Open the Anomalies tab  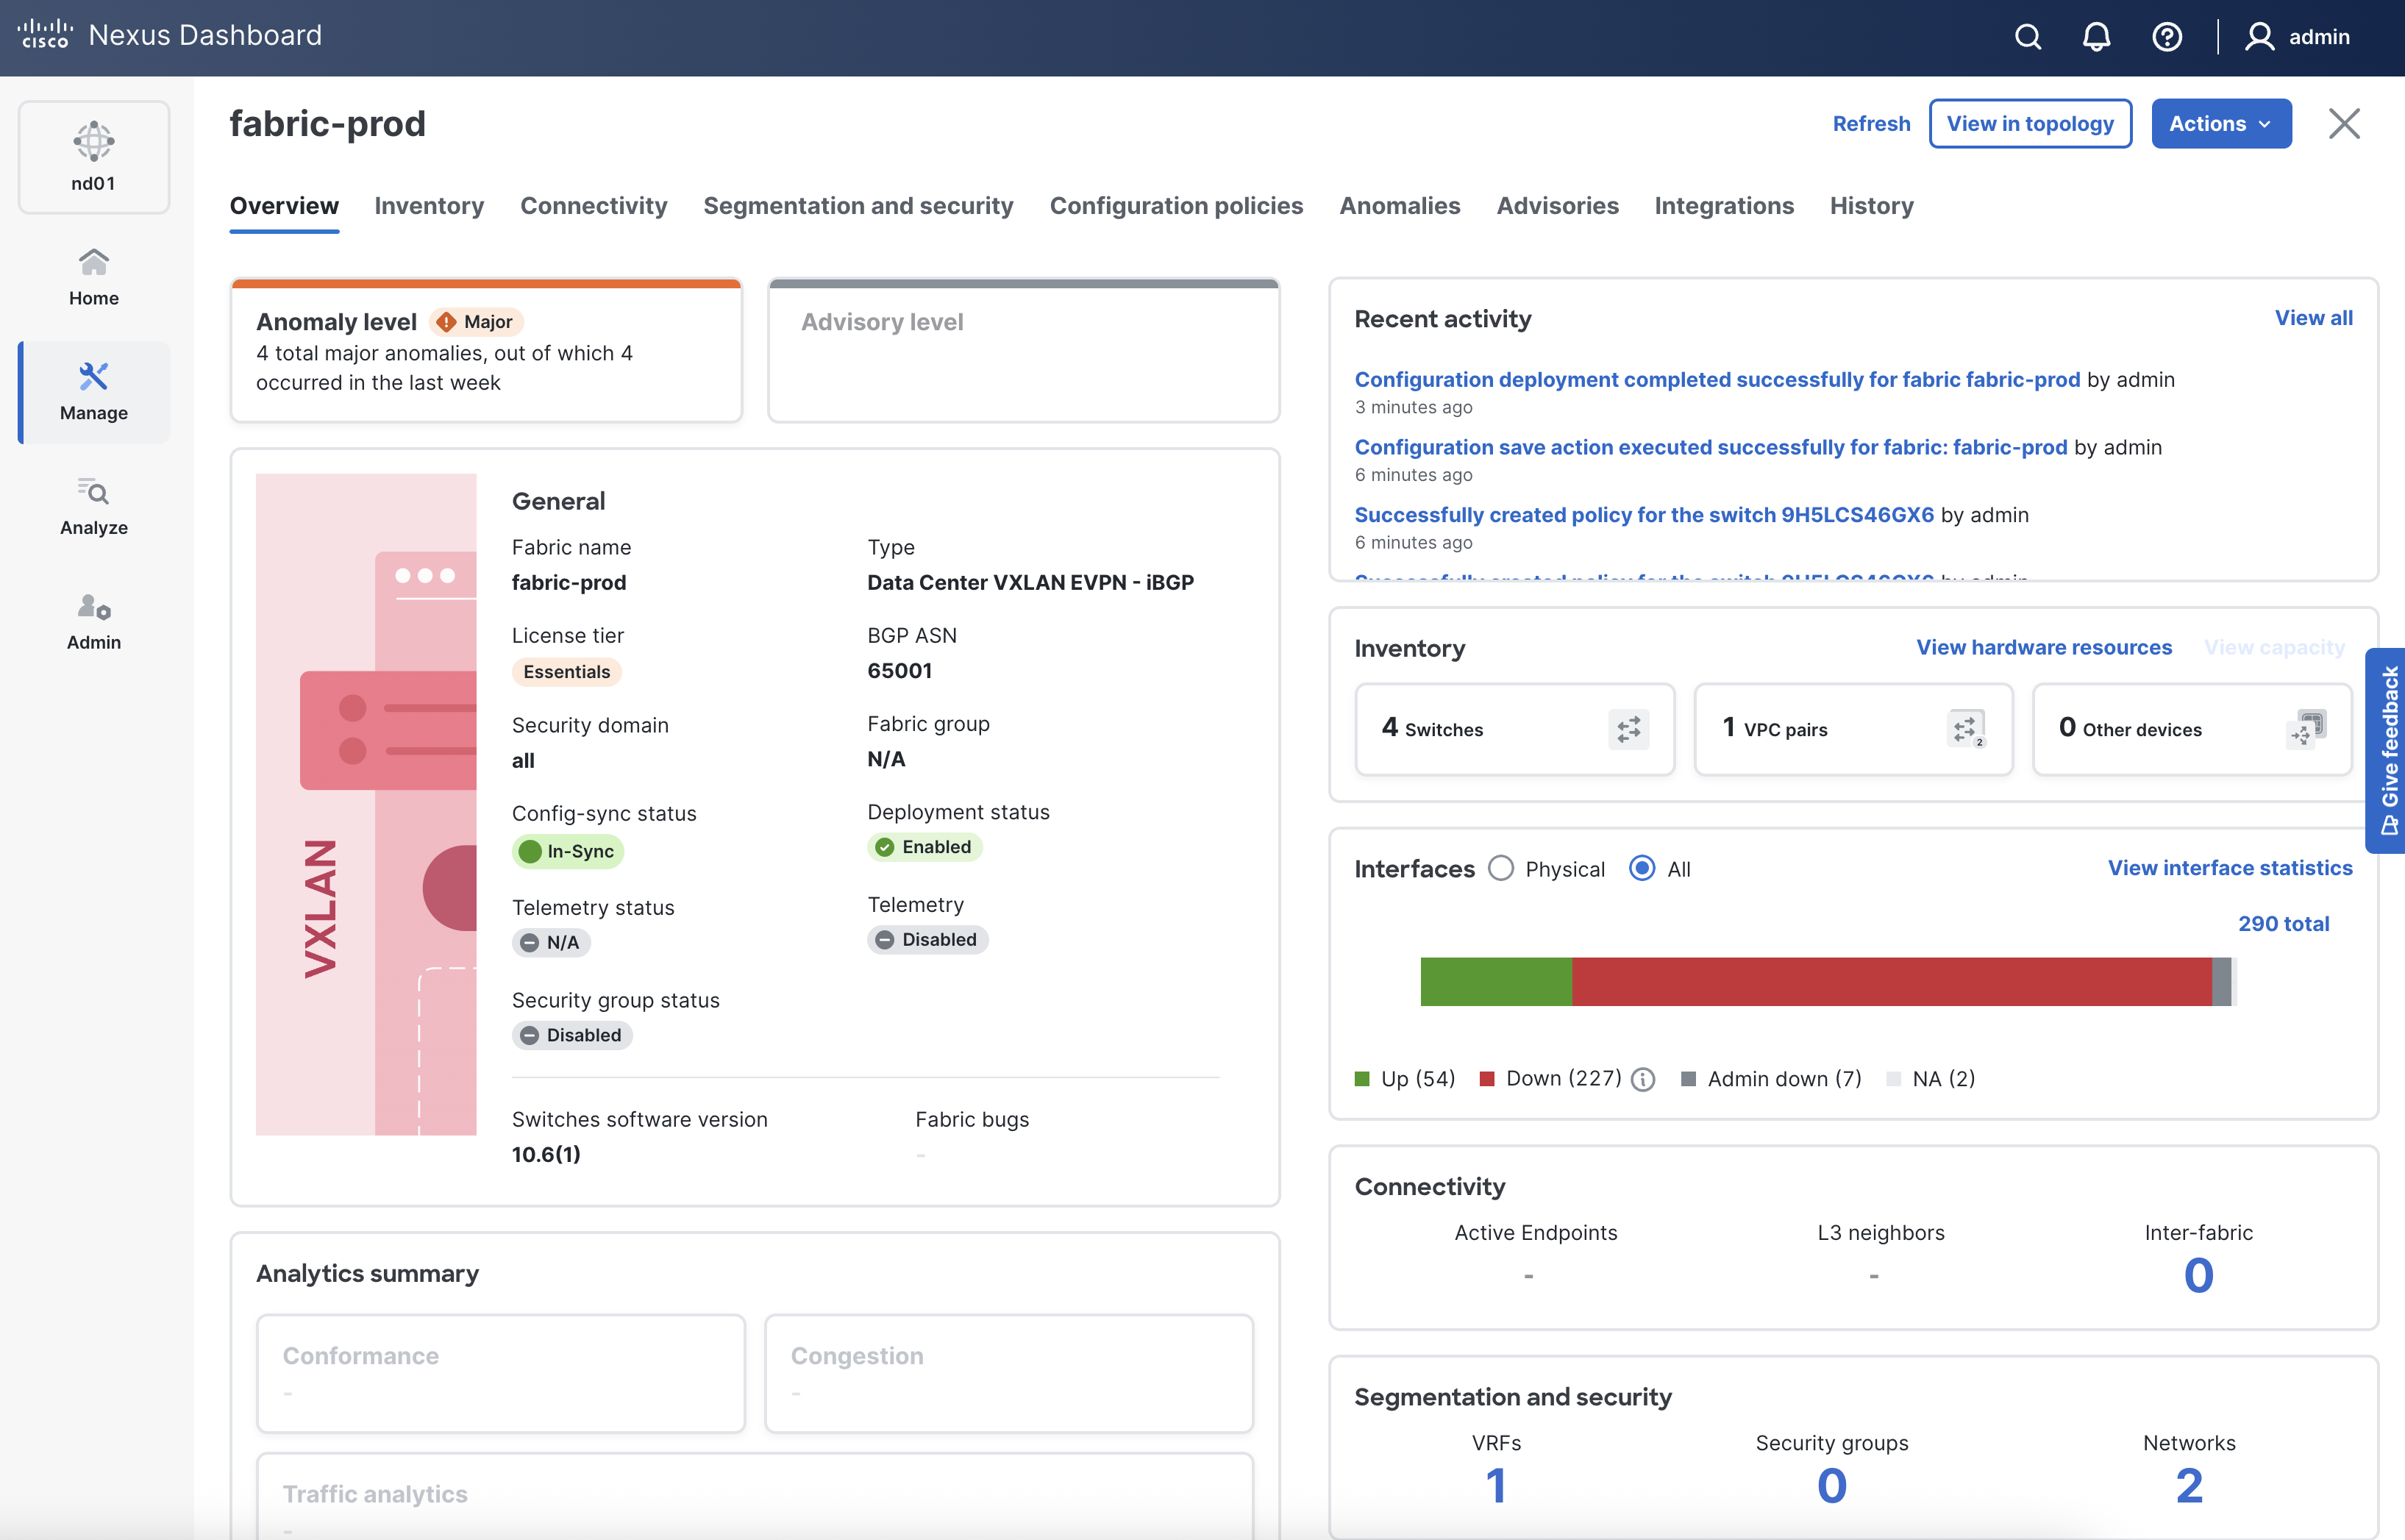pyautogui.click(x=1399, y=206)
